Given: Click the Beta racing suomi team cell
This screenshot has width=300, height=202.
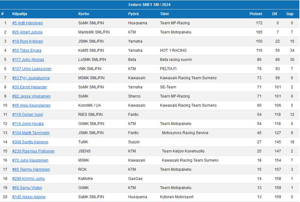Looking at the screenshot, I should [x=176, y=60].
